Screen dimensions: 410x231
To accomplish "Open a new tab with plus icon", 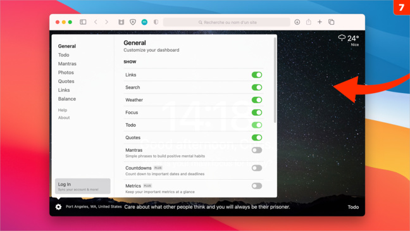I will coord(320,22).
